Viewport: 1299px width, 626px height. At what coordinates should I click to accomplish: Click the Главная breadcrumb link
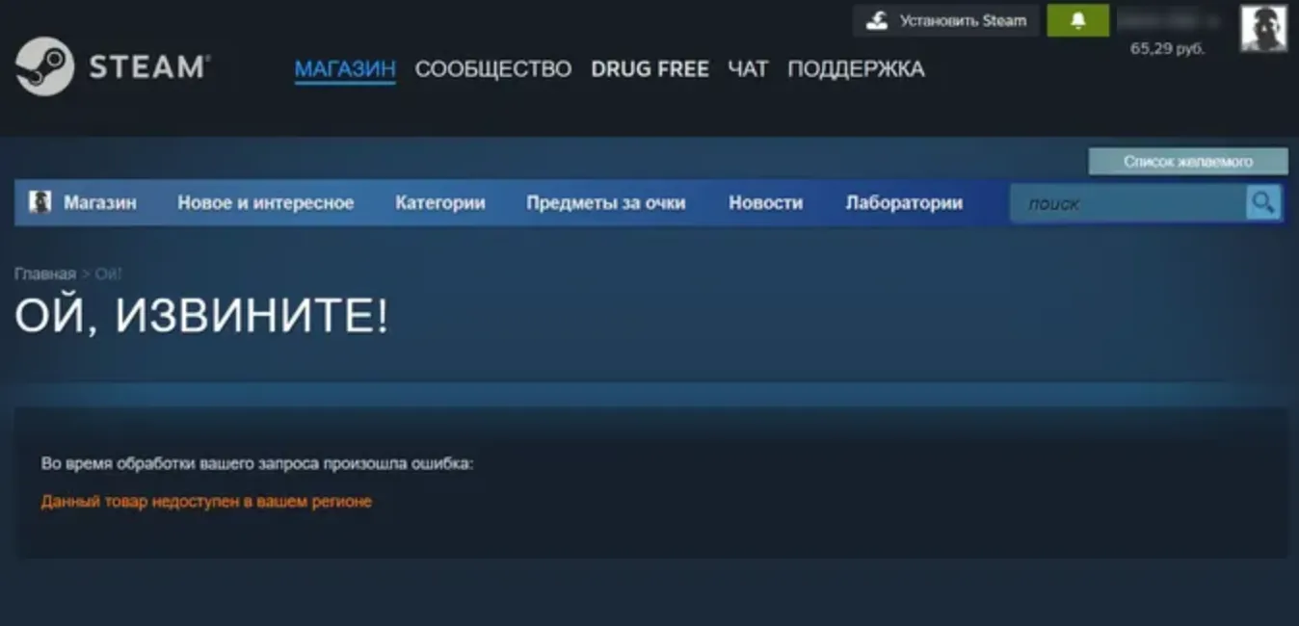tap(45, 274)
